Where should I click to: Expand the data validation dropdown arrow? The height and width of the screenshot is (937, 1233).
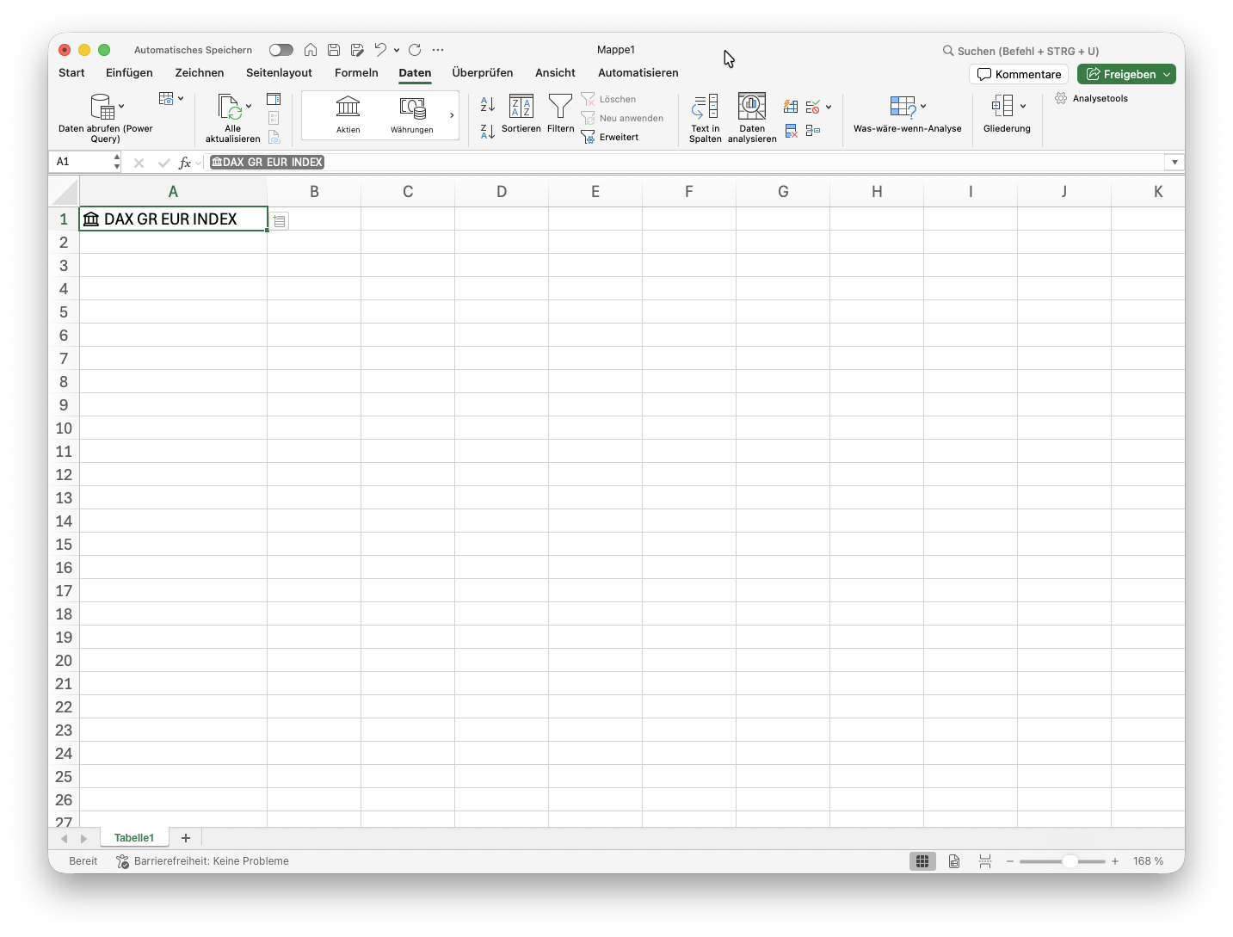click(829, 107)
